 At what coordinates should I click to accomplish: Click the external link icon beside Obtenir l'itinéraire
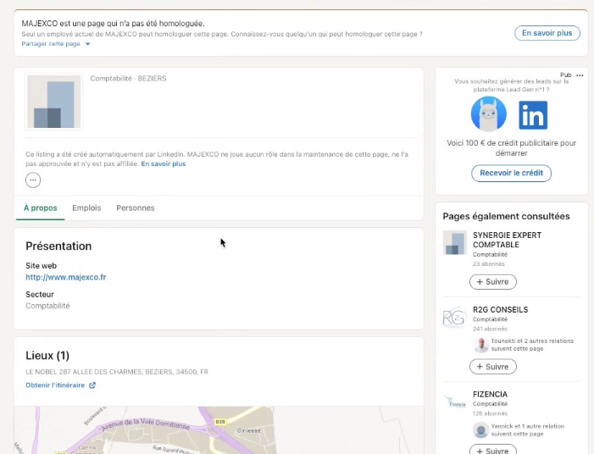coord(92,385)
